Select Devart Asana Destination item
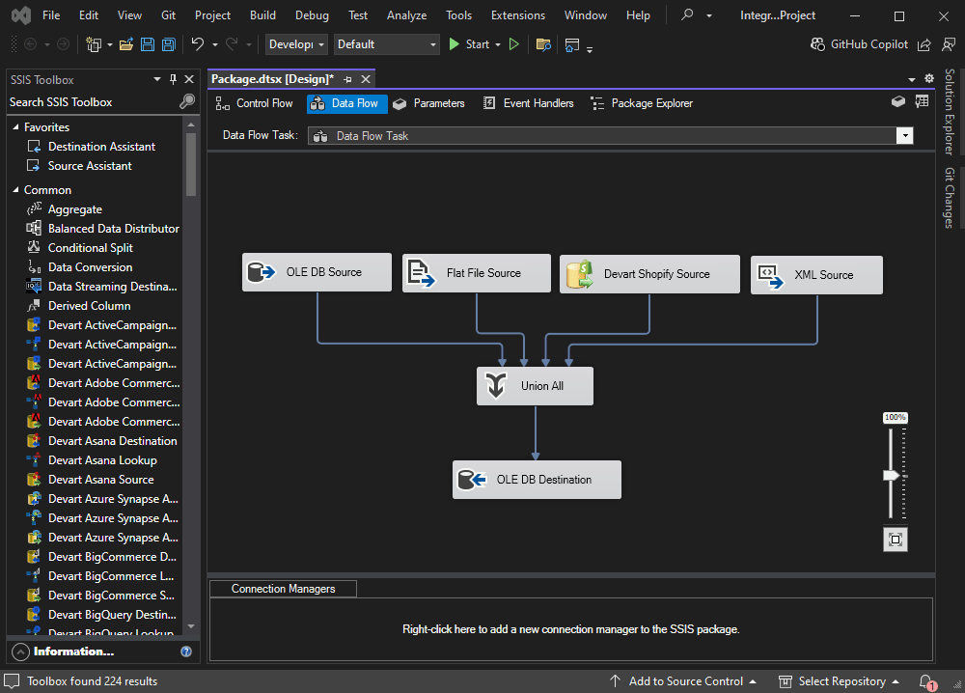965x693 pixels. [x=113, y=441]
